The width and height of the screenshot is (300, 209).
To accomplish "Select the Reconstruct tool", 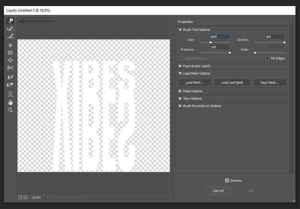I will coord(10,29).
